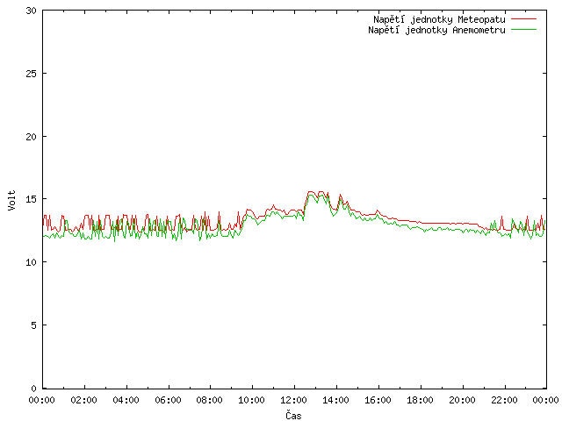The image size is (562, 421).
Task: Click the y-axis label 25
Action: [x=32, y=74]
